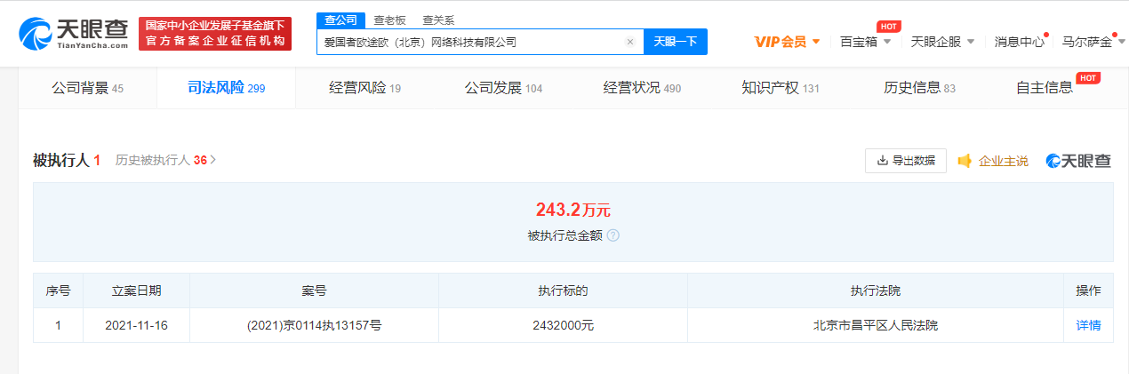
Task: Click case number (2021)京0114执13157号
Action: 314,326
